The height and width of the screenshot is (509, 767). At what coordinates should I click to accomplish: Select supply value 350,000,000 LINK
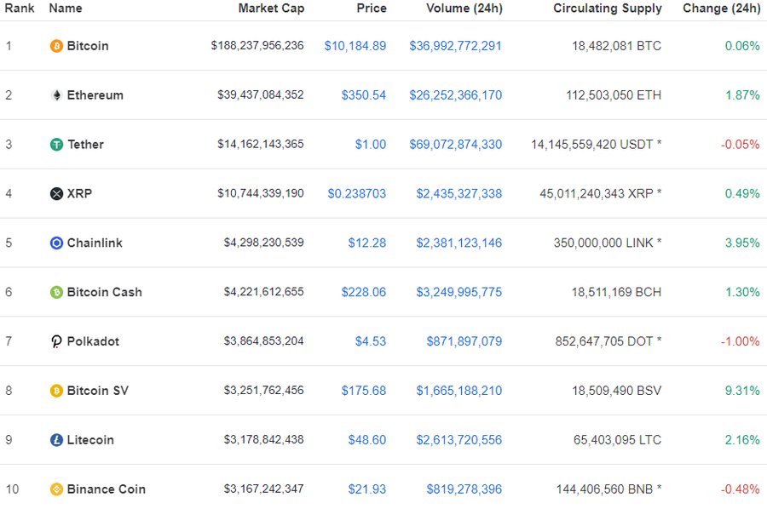(603, 243)
